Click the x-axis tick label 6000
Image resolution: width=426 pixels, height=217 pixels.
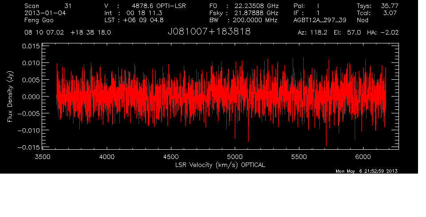pyautogui.click(x=363, y=157)
